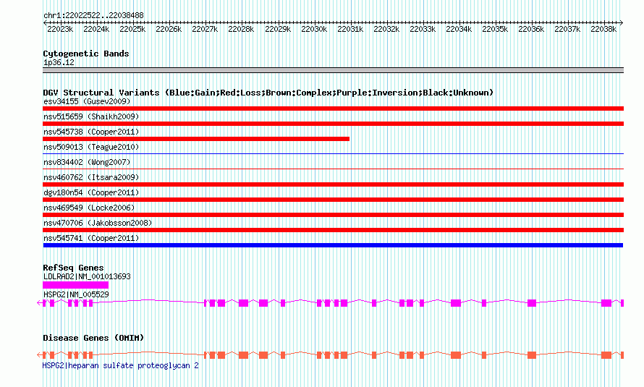Viewport: 644px width, 387px height.
Task: Click the DGV Structural Variants track heading
Action: (268, 93)
